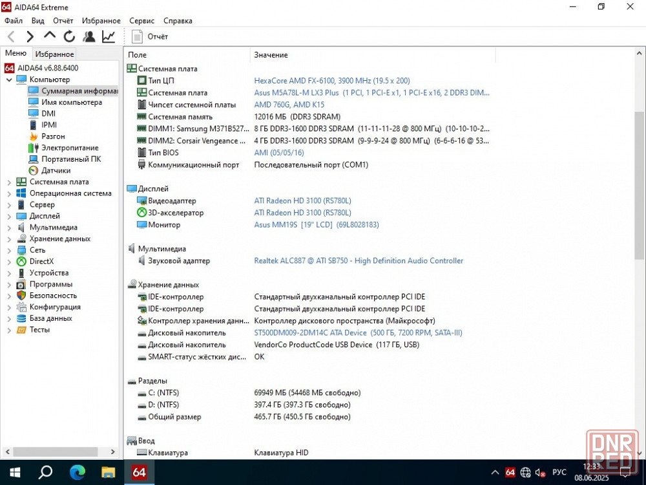Open the AMI (05/05/16) BIOS link
The height and width of the screenshot is (485, 646).
(279, 153)
